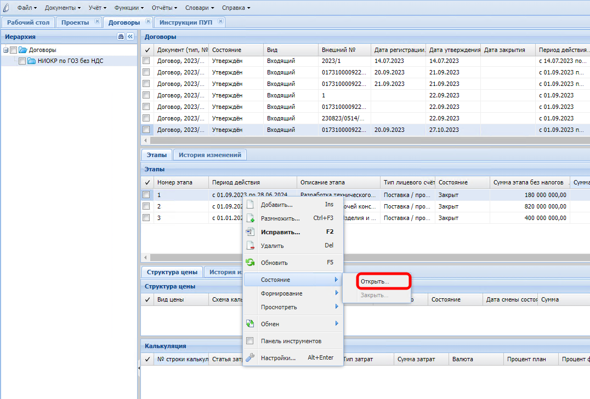Image resolution: width=590 pixels, height=399 pixels.
Task: Check the НИОКР по ГОЗ без НДС checkbox
Action: click(x=22, y=61)
